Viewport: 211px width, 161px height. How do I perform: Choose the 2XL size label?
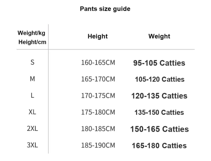(x=32, y=129)
